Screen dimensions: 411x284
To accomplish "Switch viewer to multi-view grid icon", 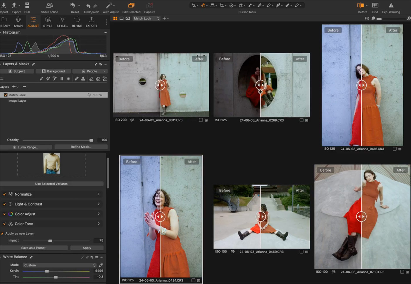I will (115, 18).
